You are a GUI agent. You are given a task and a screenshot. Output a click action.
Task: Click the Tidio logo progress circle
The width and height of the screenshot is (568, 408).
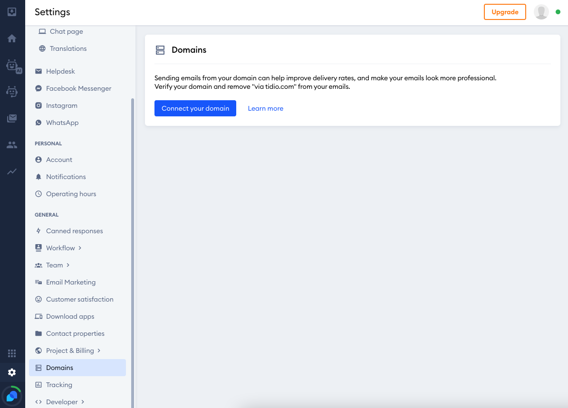click(12, 396)
